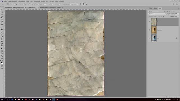Hide the bottom background layer

(x=150, y=38)
